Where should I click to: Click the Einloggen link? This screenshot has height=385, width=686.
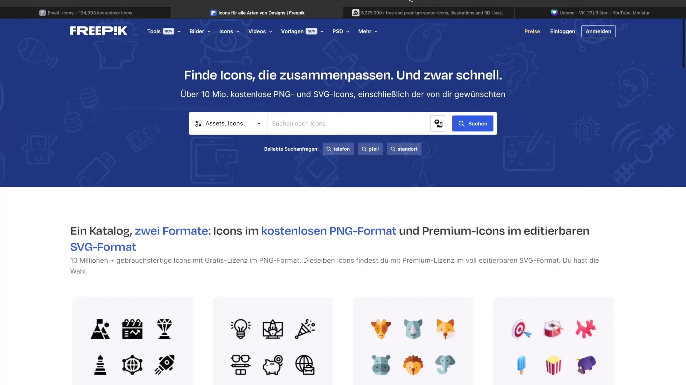[x=562, y=31]
